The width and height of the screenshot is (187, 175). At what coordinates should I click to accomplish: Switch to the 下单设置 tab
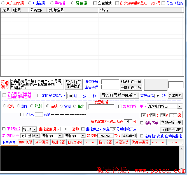click(x=9, y=142)
